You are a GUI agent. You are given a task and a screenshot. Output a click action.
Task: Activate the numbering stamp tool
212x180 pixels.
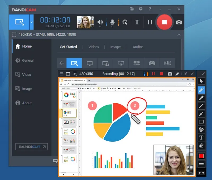click(201, 130)
